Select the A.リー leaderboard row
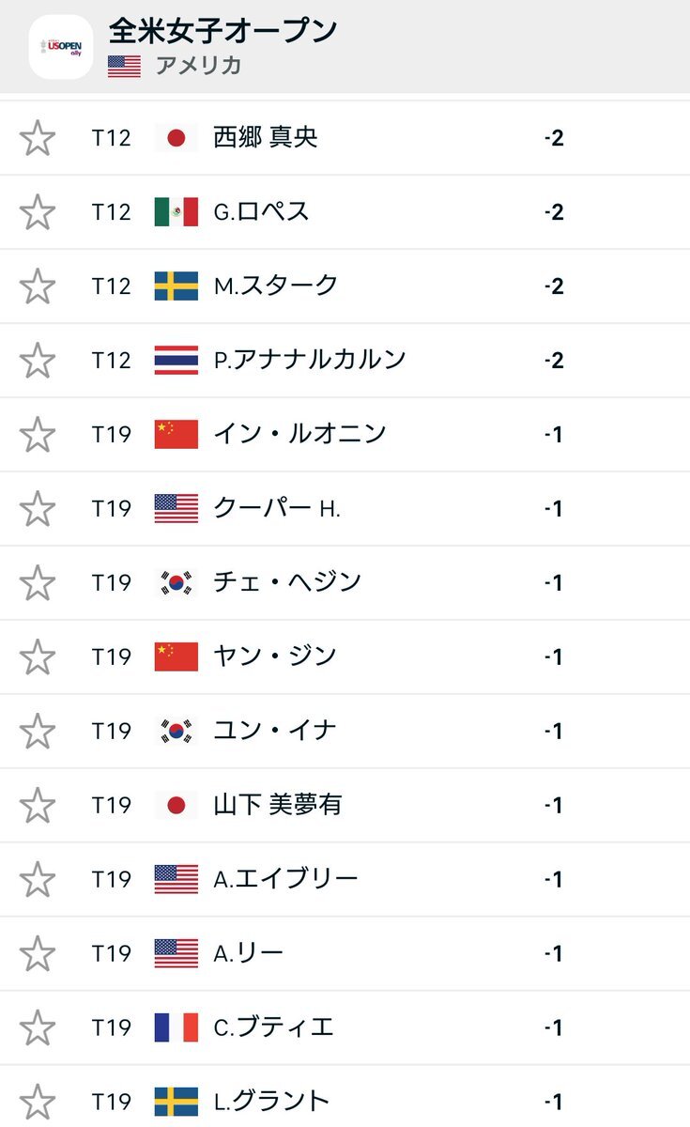 [345, 953]
